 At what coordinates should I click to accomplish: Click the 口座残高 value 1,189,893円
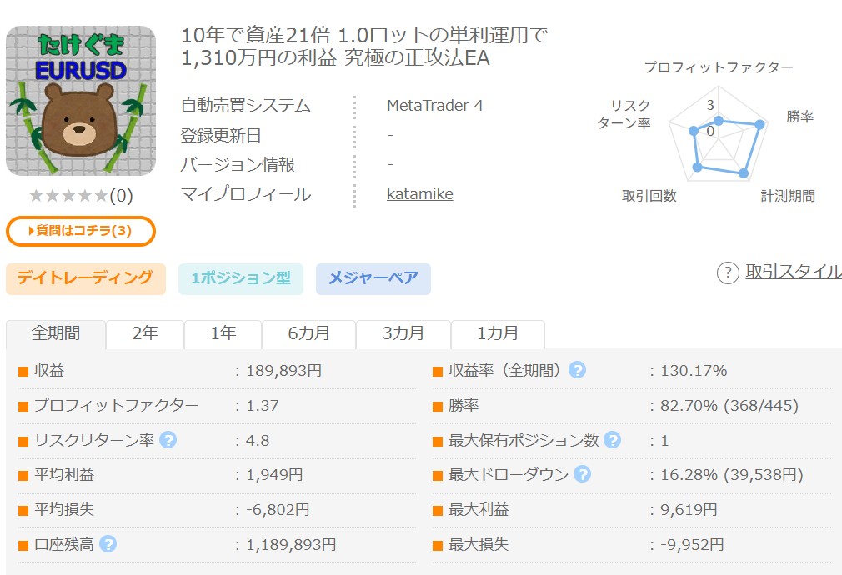coord(291,545)
